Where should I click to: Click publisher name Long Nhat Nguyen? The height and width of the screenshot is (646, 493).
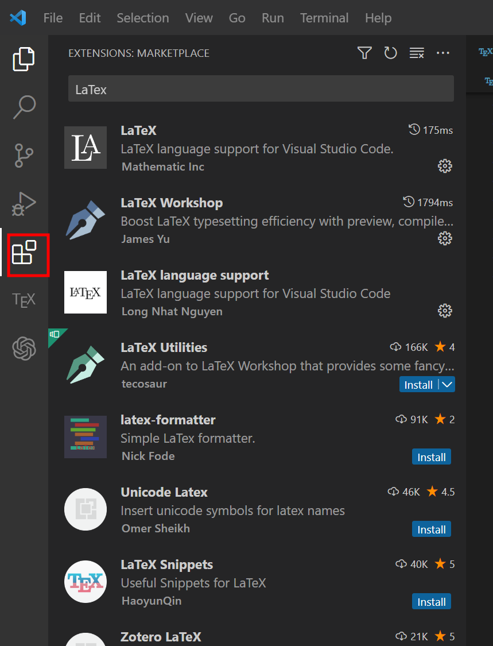click(172, 311)
